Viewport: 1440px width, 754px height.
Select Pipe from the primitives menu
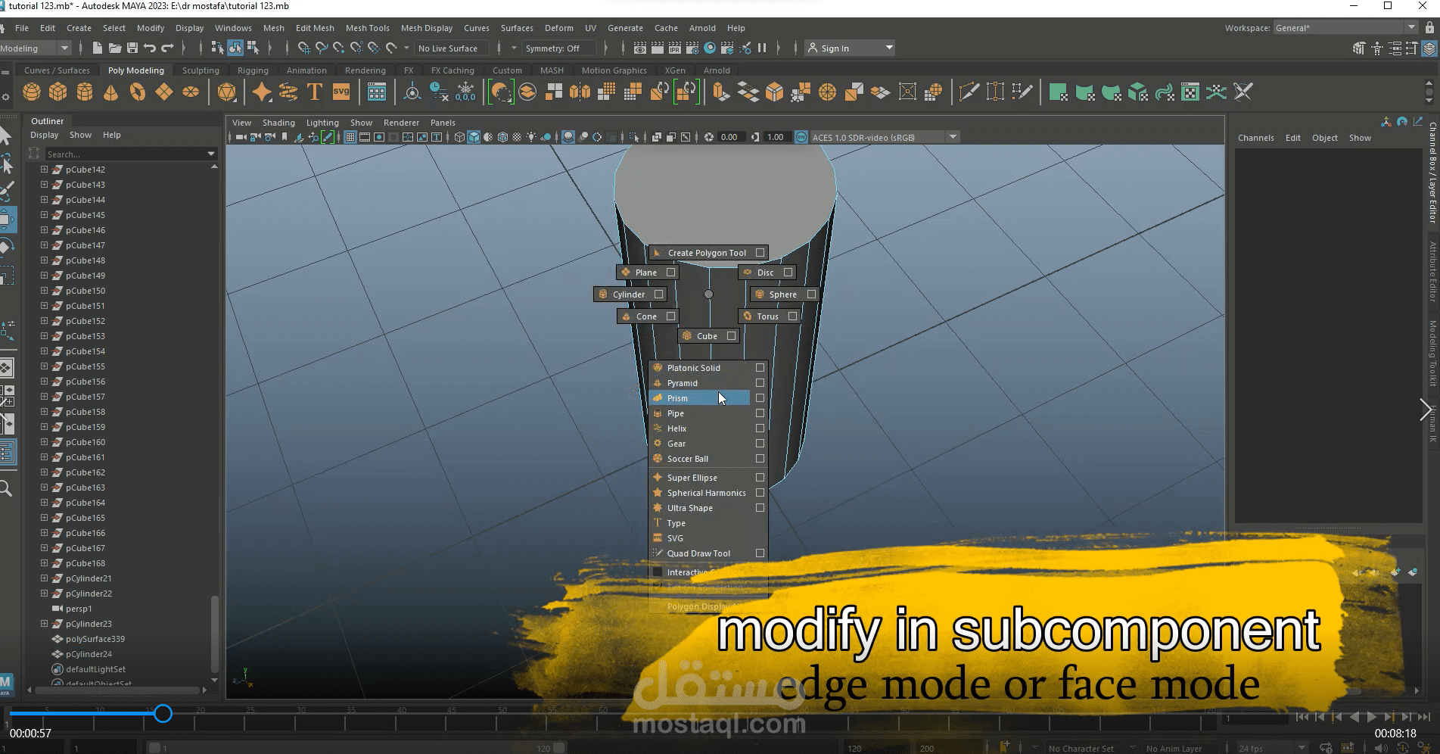pyautogui.click(x=676, y=413)
